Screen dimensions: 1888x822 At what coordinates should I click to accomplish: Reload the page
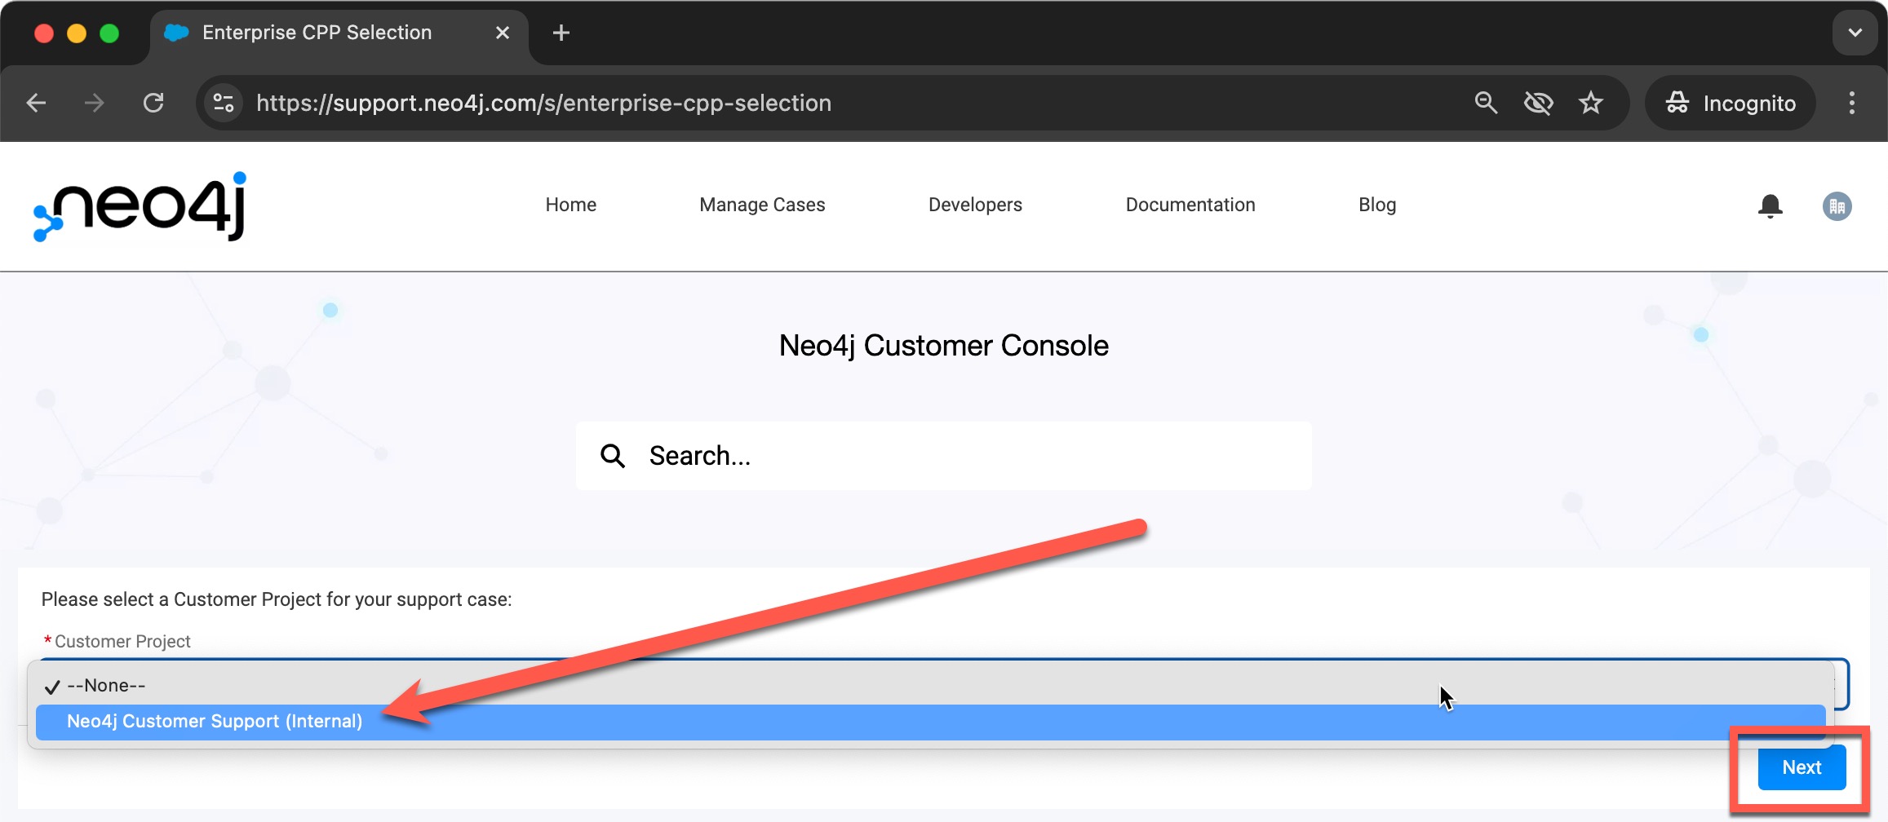[153, 103]
